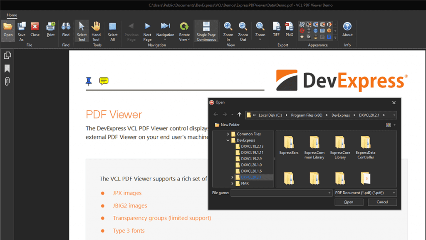Open the About info button
The height and width of the screenshot is (240, 426).
(x=347, y=30)
